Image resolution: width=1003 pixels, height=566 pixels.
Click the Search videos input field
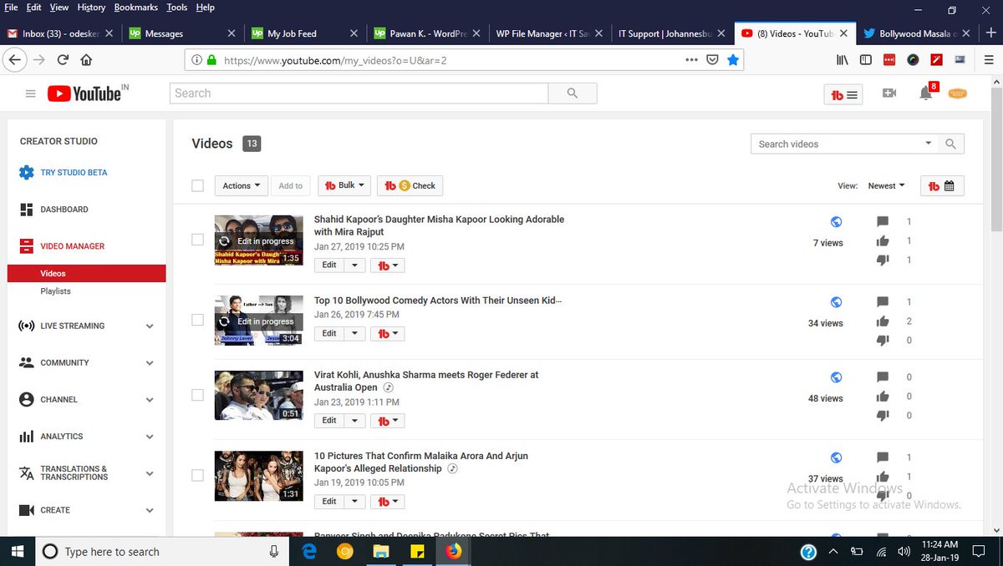836,144
